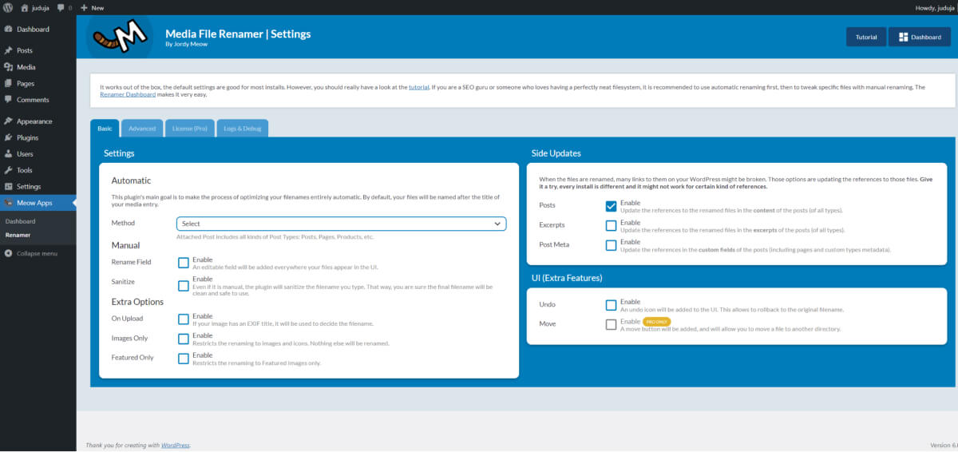The image size is (958, 452).
Task: Click the Appearance brush icon
Action: 9,121
